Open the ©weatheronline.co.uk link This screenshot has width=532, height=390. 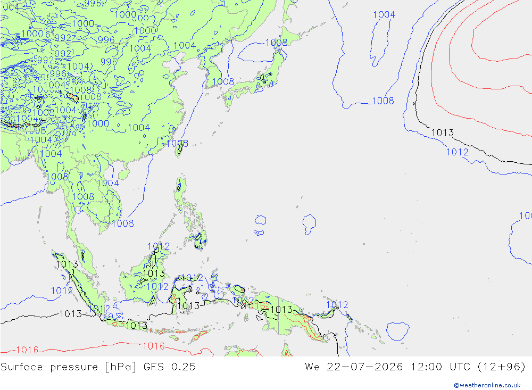487,385
